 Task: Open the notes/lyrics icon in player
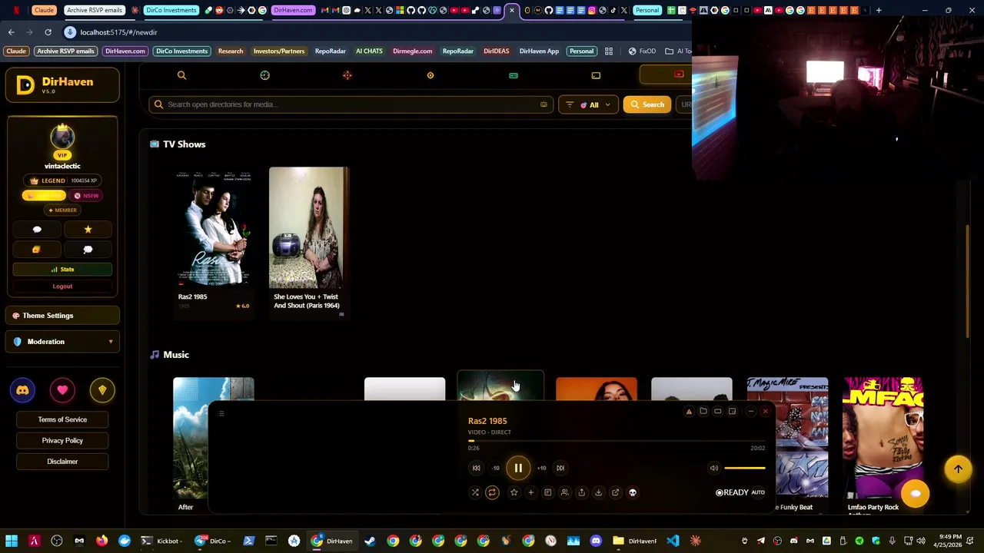click(x=547, y=492)
